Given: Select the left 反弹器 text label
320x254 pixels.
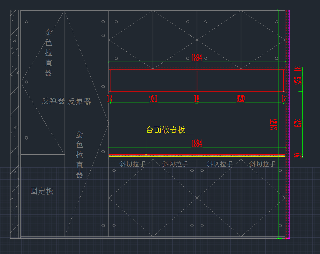Looking at the screenshot, I should pyautogui.click(x=53, y=101).
